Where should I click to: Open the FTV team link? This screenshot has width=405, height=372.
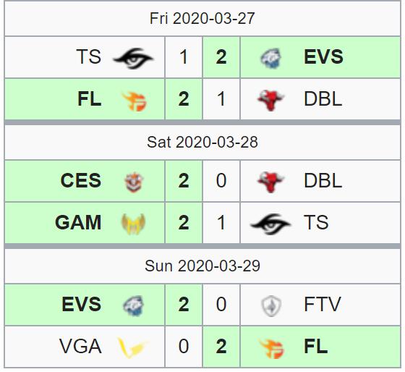[323, 304]
